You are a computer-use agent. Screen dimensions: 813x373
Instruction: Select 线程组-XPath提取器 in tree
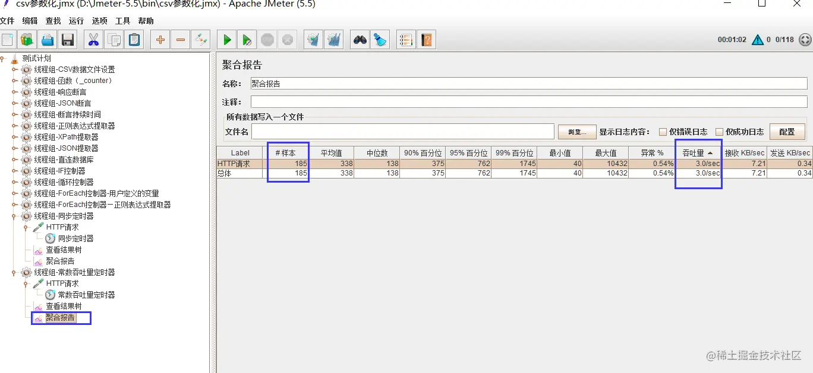click(x=66, y=137)
